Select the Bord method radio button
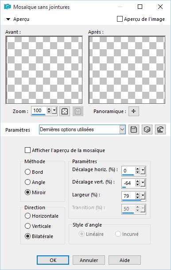 [28, 172]
